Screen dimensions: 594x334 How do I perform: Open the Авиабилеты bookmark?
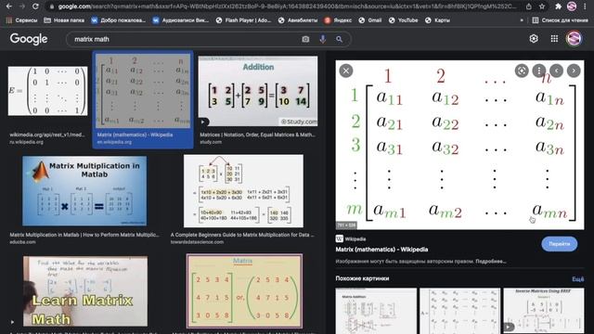click(x=297, y=20)
